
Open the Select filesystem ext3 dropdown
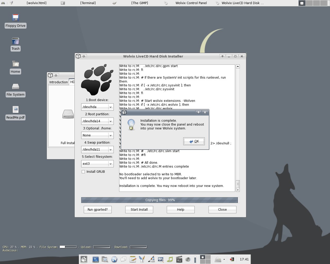pyautogui.click(x=97, y=163)
